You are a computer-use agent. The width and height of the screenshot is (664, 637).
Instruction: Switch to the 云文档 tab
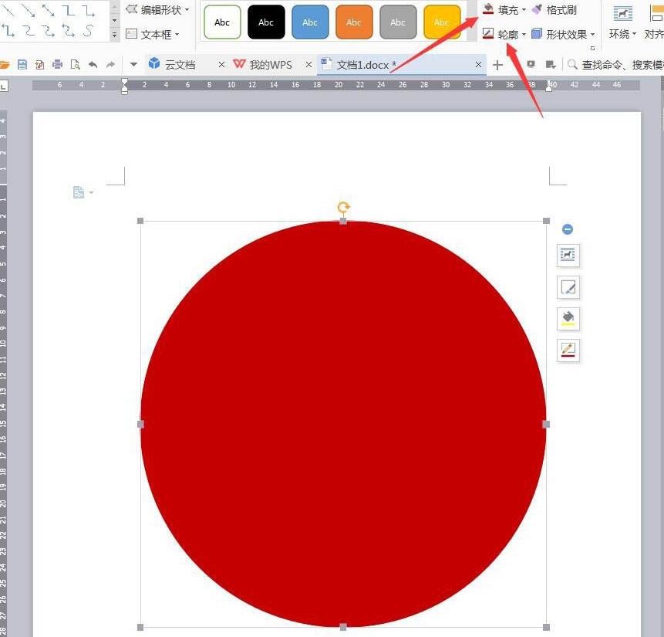click(x=180, y=64)
